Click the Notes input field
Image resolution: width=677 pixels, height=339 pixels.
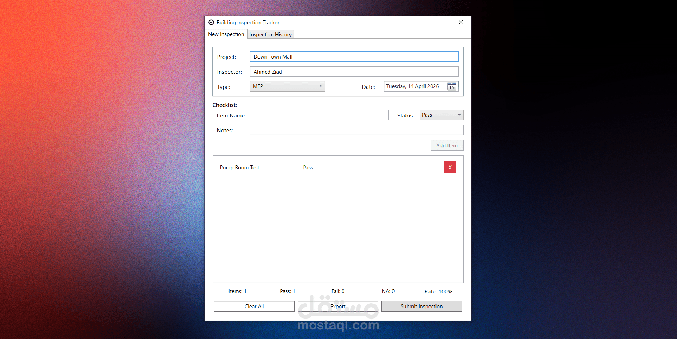356,130
